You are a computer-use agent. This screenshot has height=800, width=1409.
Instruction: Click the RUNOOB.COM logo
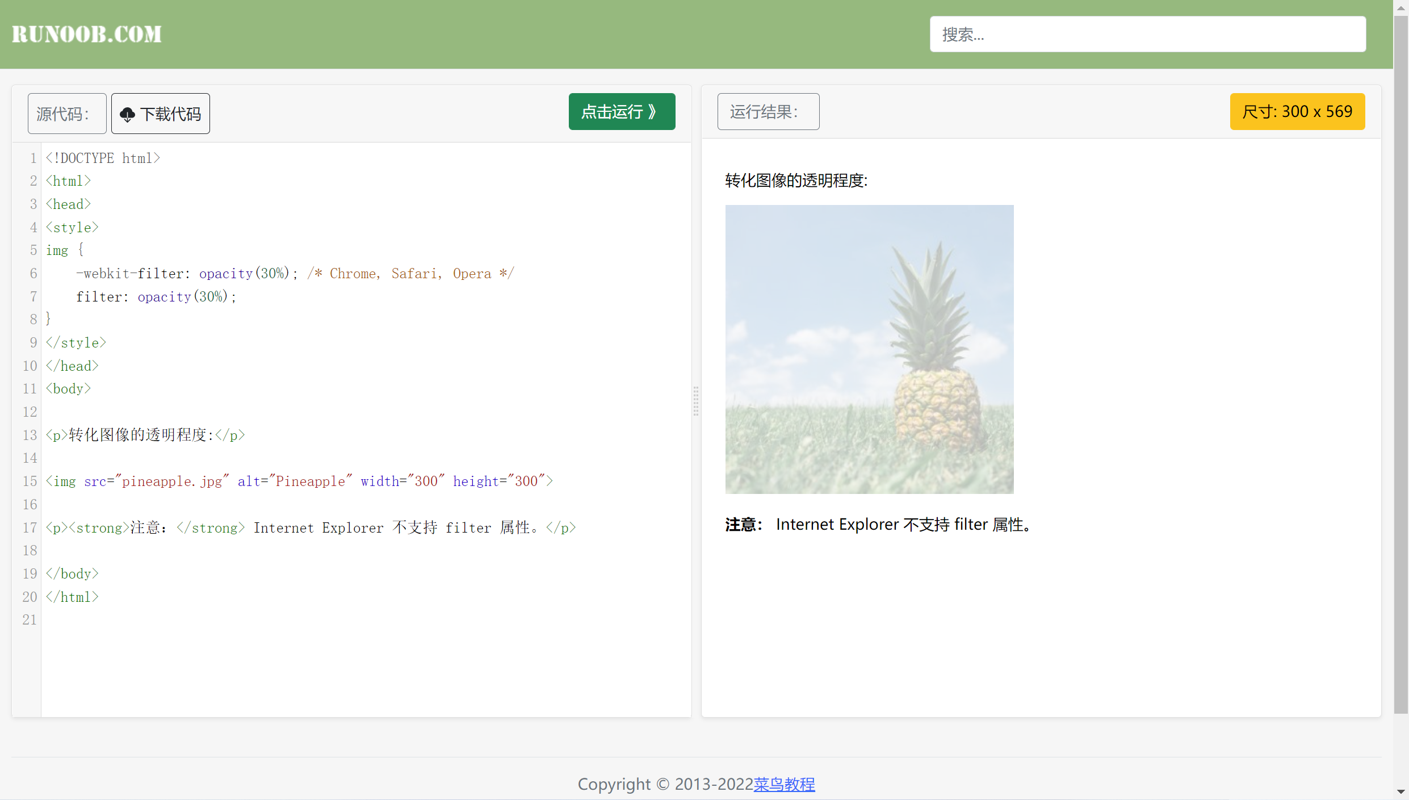[x=87, y=34]
